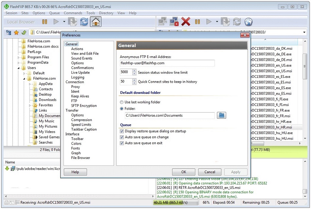This screenshot has width=311, height=209.
Task: Open Proxy connection preferences page
Action: (x=76, y=87)
